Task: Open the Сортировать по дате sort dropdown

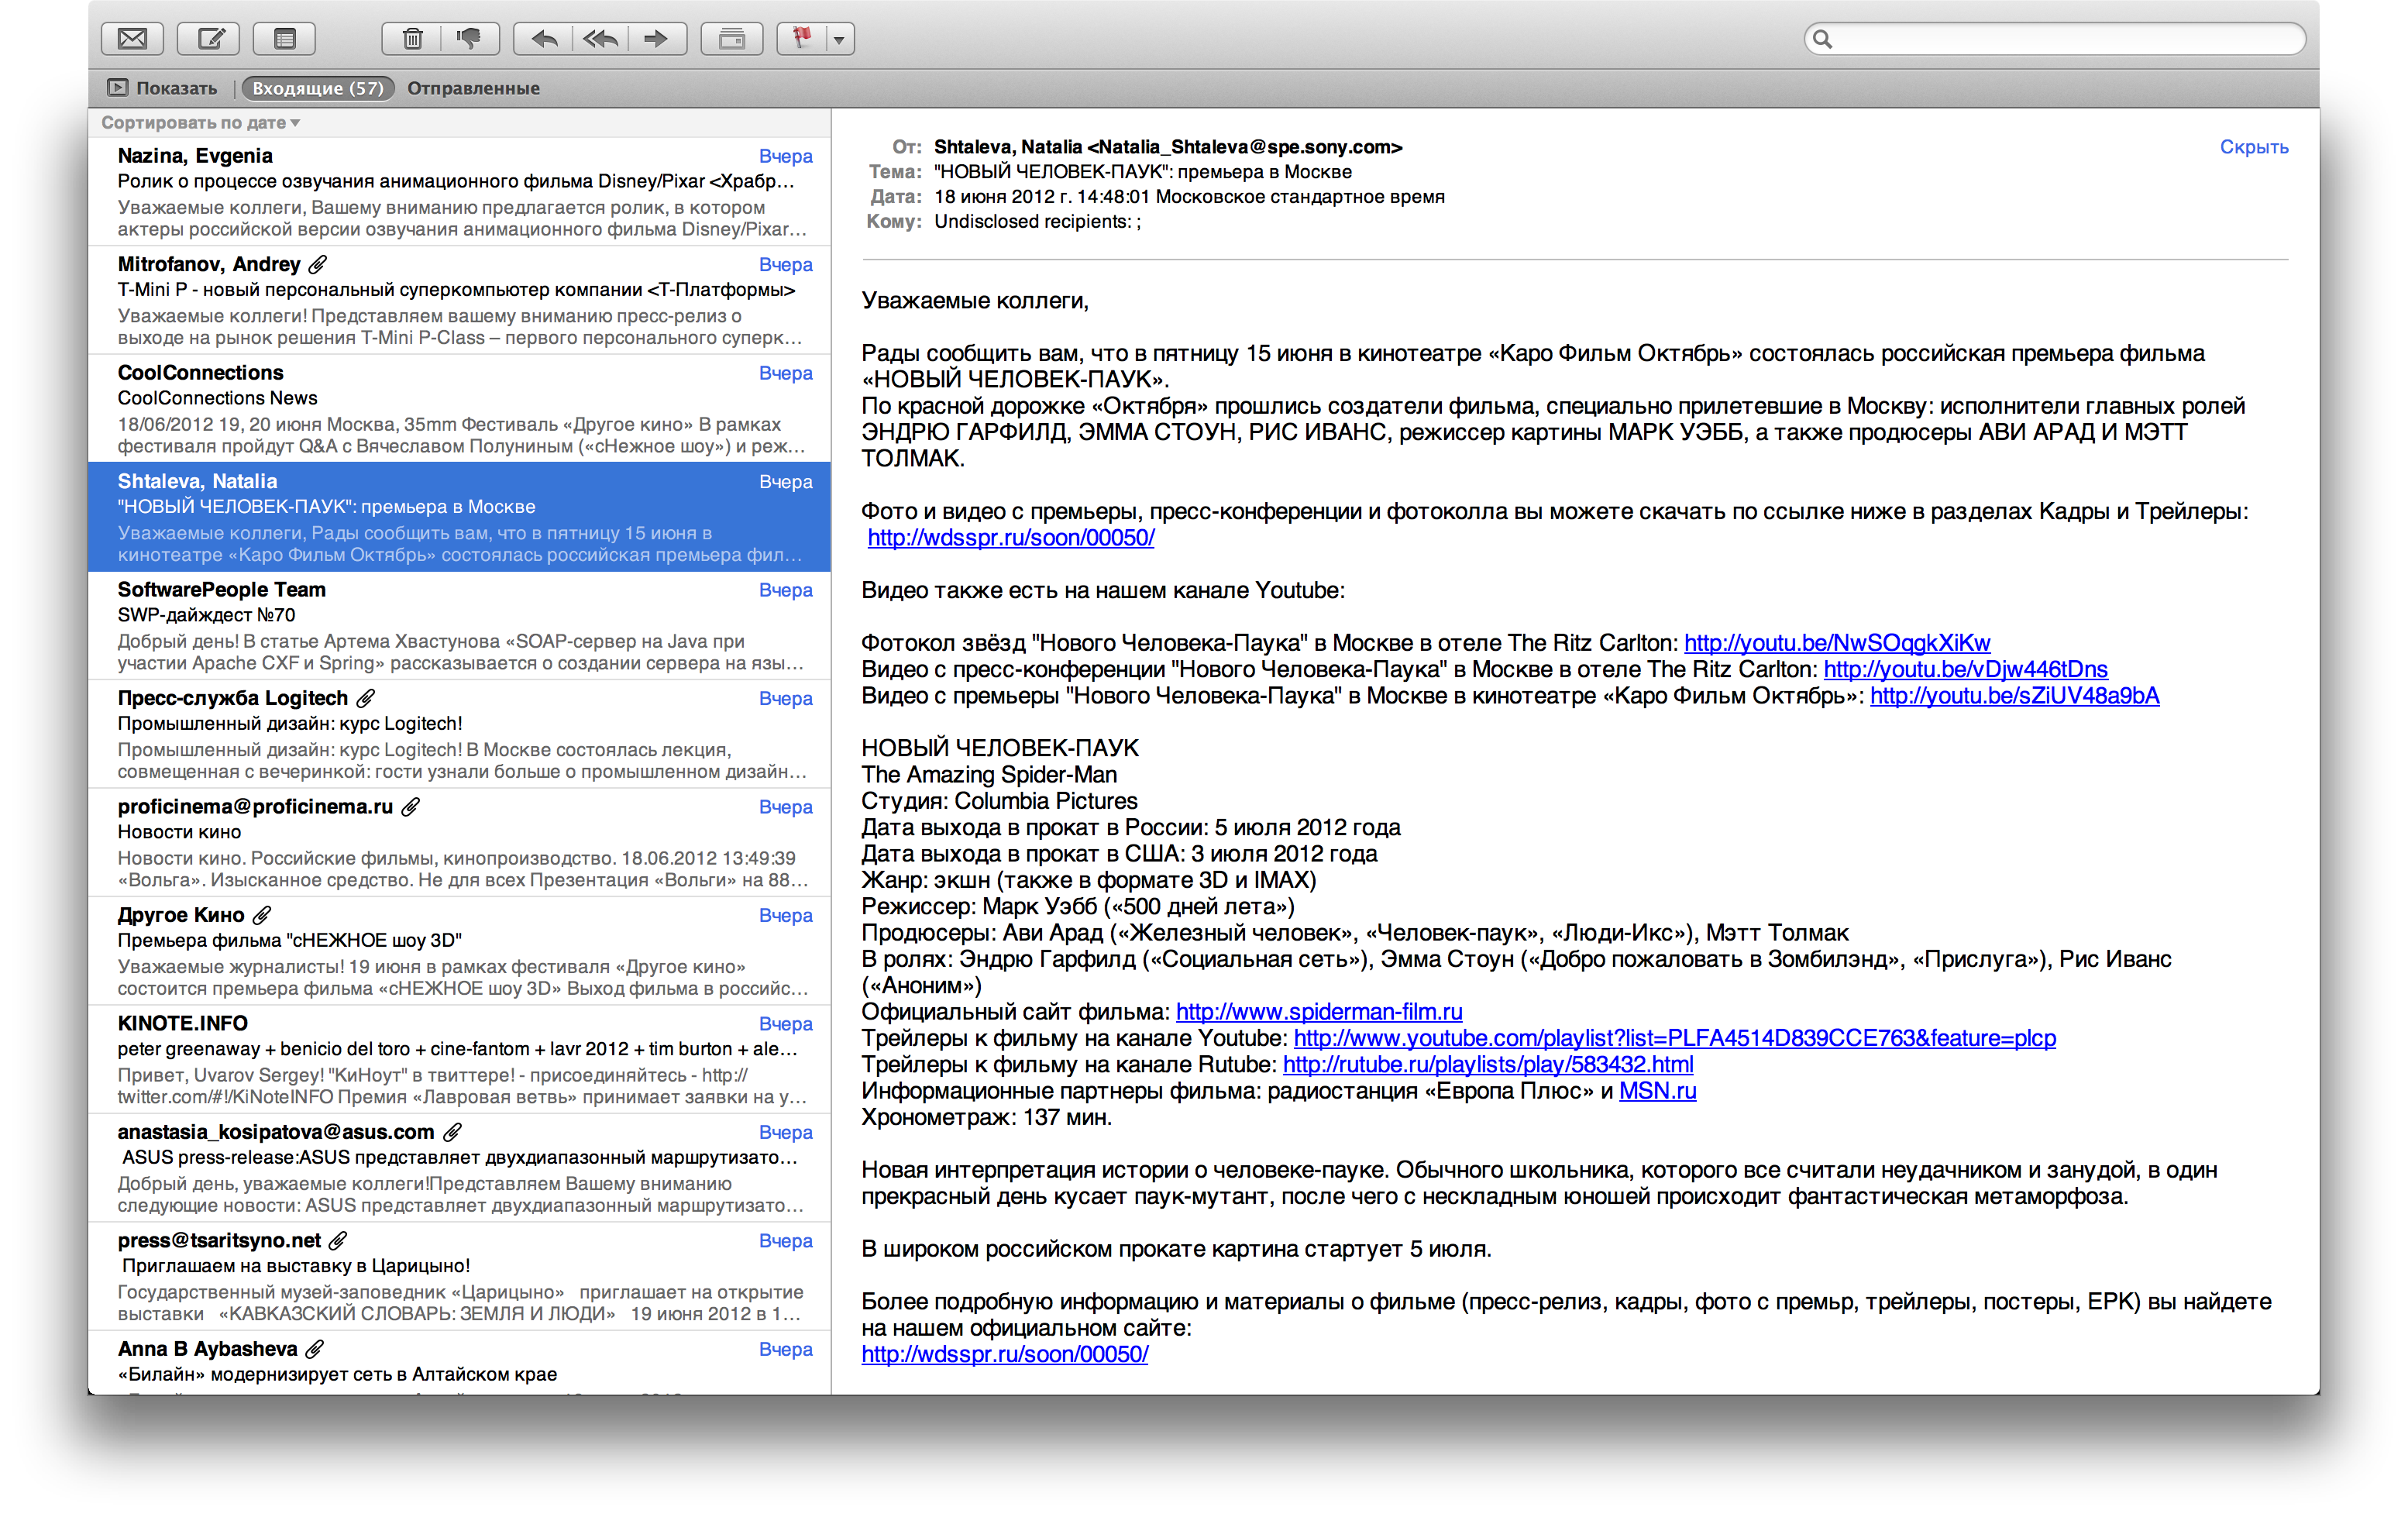Action: coord(200,123)
